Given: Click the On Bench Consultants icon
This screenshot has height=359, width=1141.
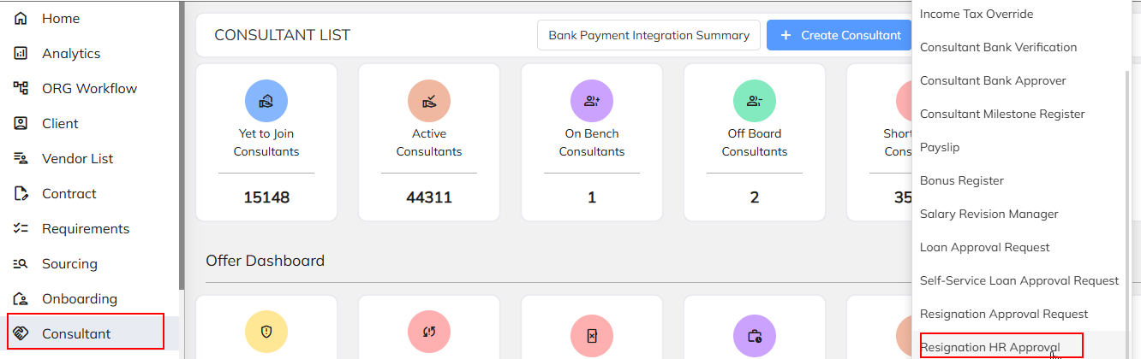Looking at the screenshot, I should pos(592,100).
